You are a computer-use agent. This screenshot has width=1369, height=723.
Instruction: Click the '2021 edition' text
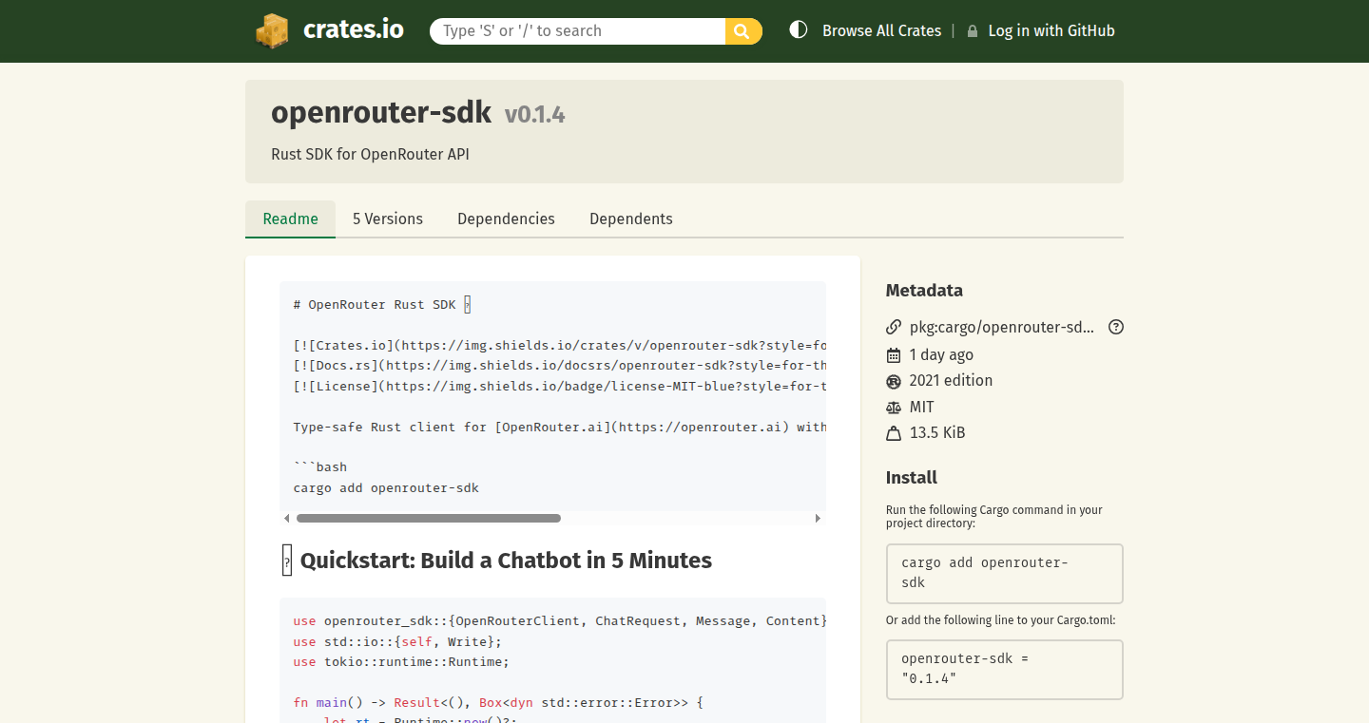pyautogui.click(x=951, y=380)
